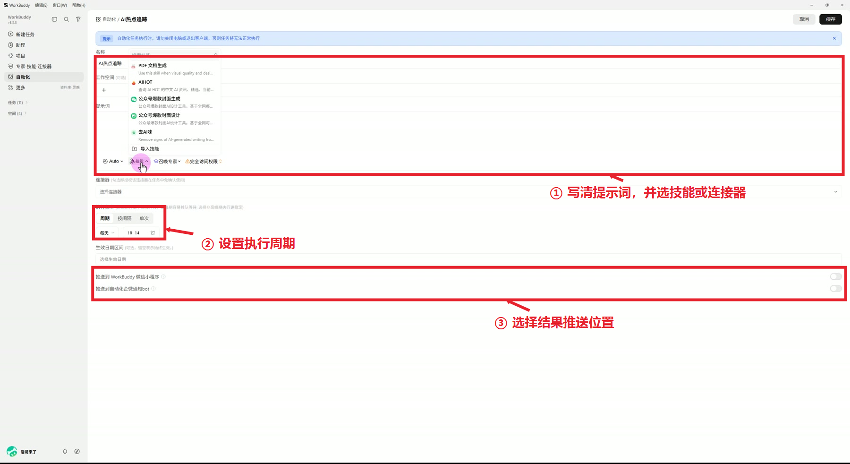Click the 选择生效日期 date field

coord(468,259)
